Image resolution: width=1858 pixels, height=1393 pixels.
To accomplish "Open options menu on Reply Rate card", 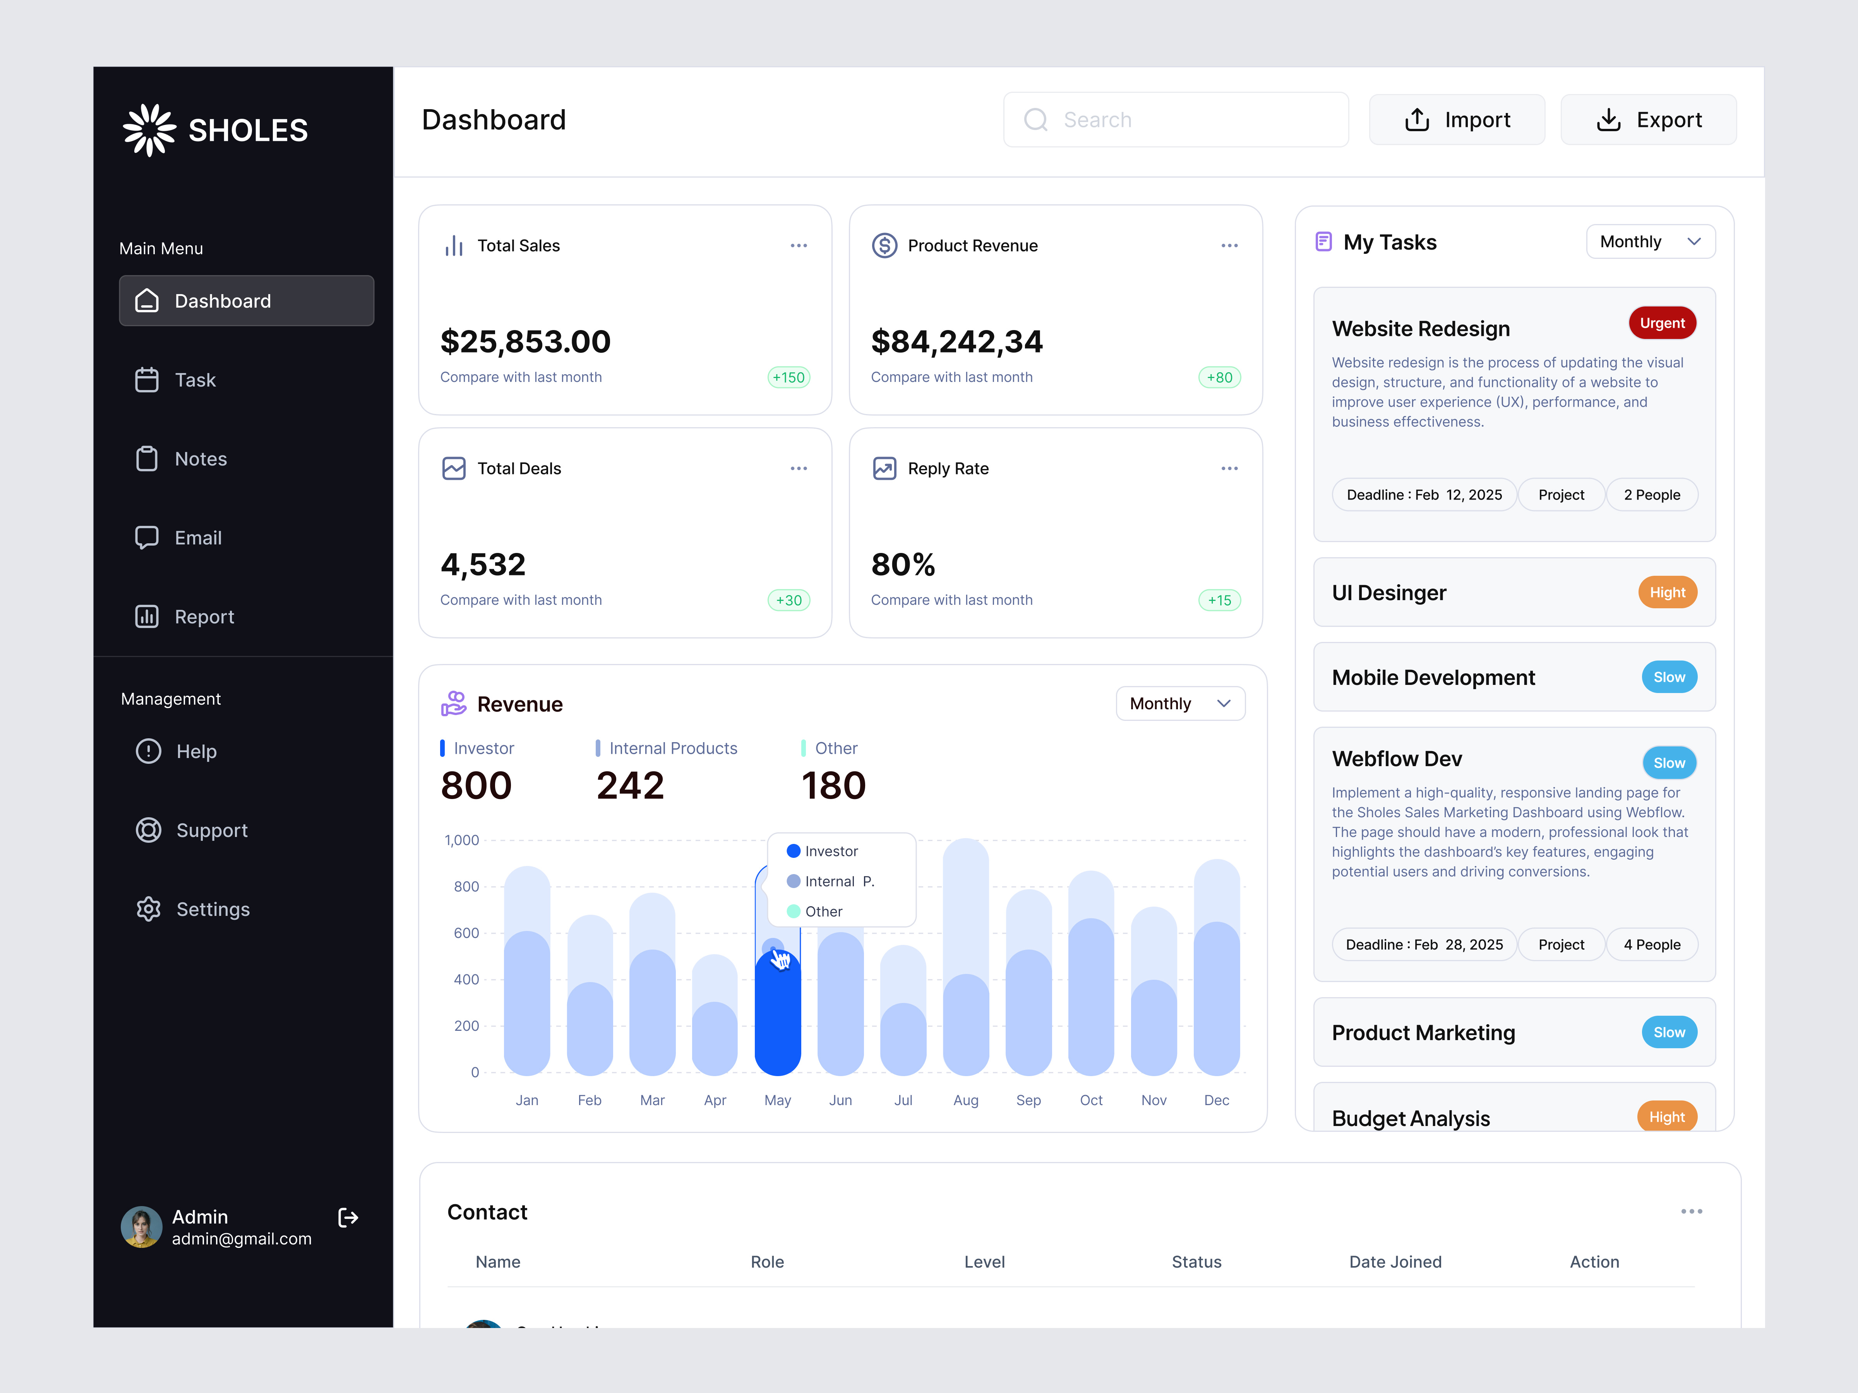I will coord(1230,468).
